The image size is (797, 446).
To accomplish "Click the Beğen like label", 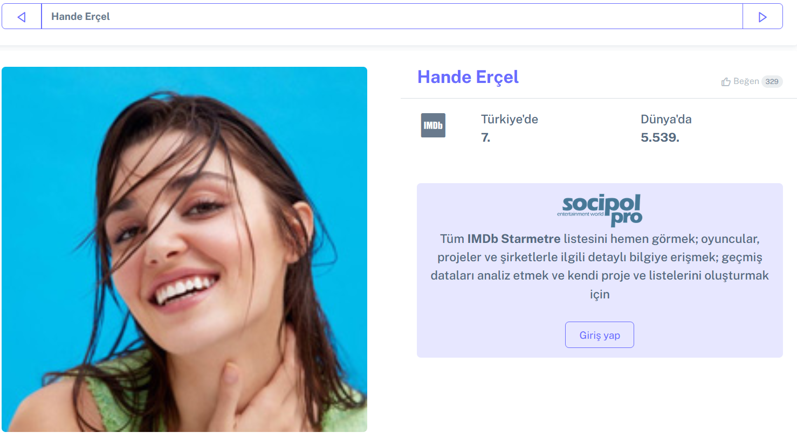I will point(746,81).
